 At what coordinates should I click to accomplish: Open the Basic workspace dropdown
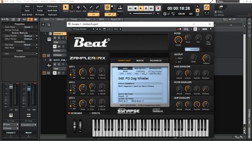(228, 2)
